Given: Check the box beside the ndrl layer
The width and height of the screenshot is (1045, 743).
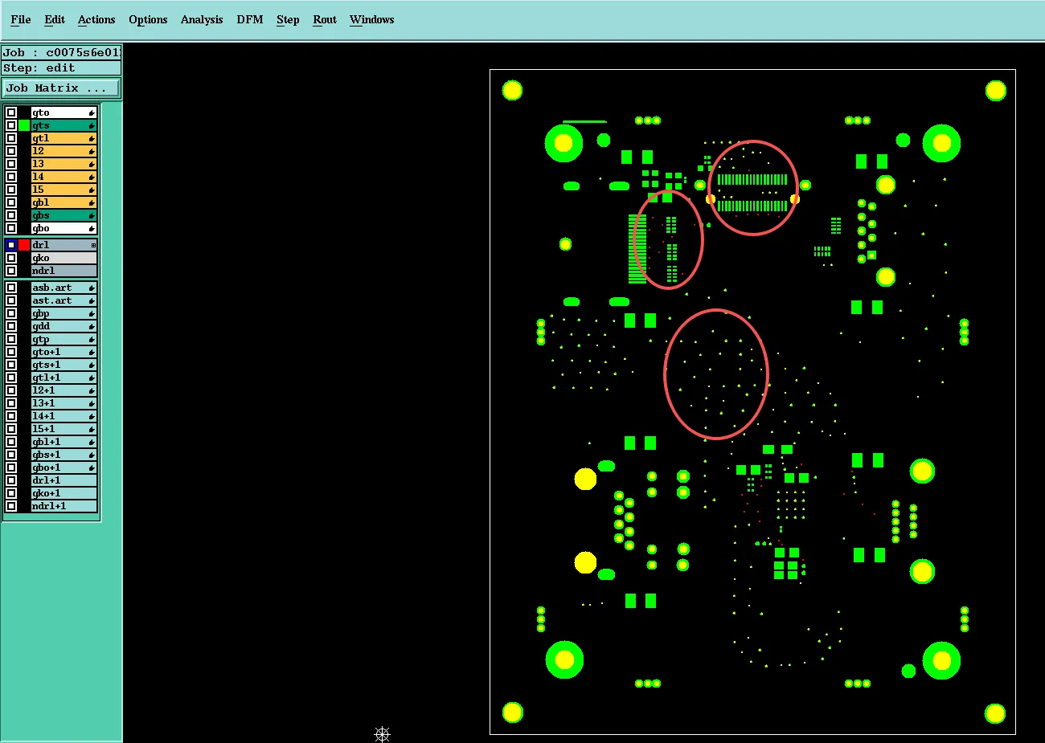Looking at the screenshot, I should 11,271.
